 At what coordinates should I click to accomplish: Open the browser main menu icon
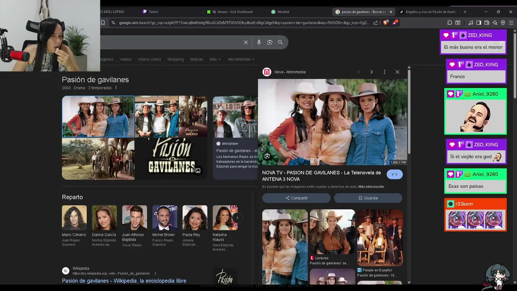[511, 23]
